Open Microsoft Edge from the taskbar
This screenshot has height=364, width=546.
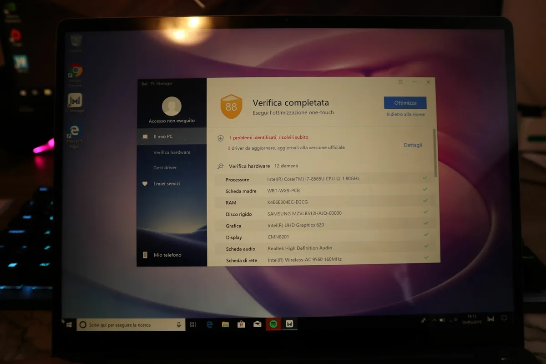[209, 324]
